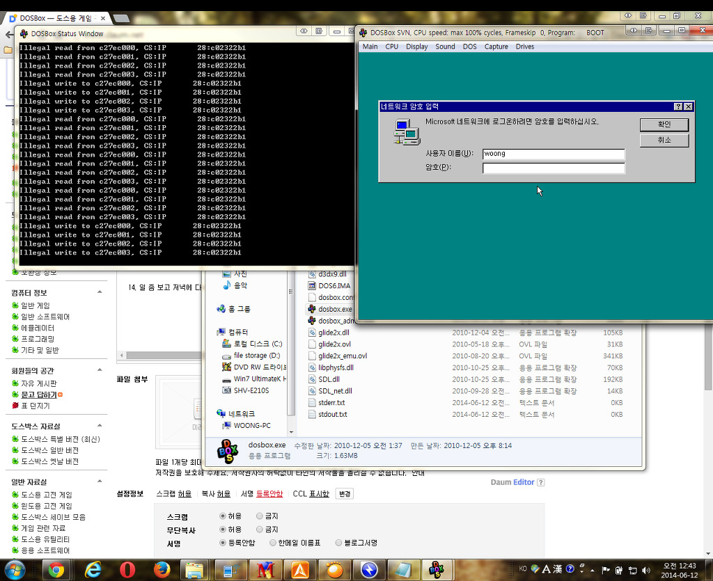Click the help question-mark button in login dialog
Viewport: 713px width, 581px height.
coord(677,106)
